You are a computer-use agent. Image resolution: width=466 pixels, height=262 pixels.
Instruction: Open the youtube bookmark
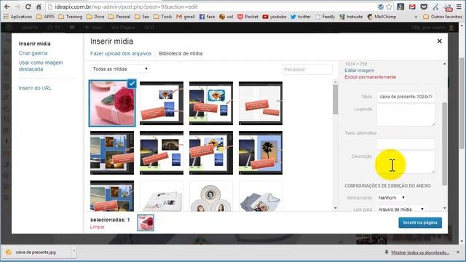tap(275, 17)
